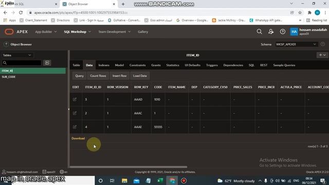Viewport: 329px width, 185px height.
Task: Switch to the Triggers tab
Action: 212,65
